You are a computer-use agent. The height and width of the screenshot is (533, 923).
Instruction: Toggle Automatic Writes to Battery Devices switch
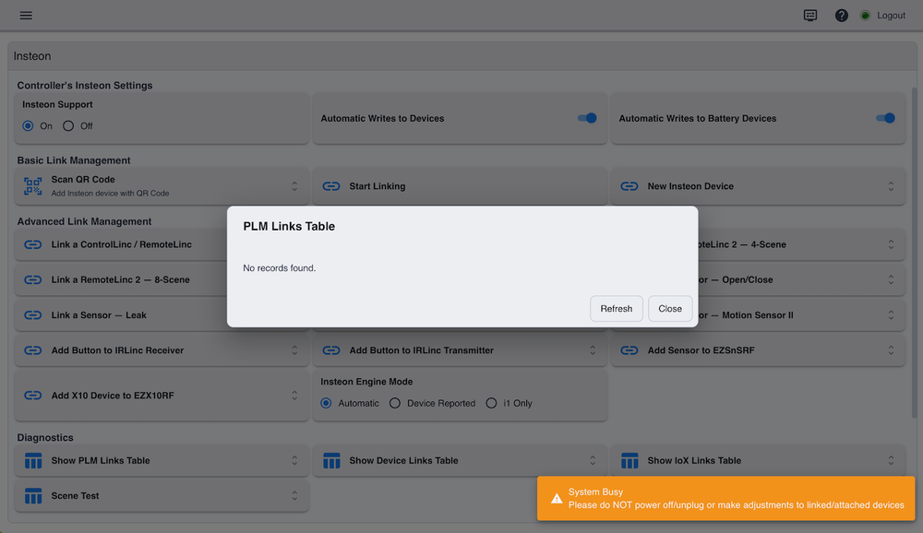click(885, 118)
